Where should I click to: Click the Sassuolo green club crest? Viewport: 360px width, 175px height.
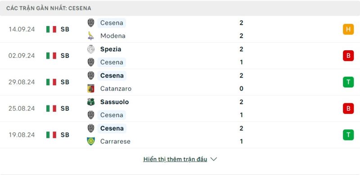coord(91,102)
